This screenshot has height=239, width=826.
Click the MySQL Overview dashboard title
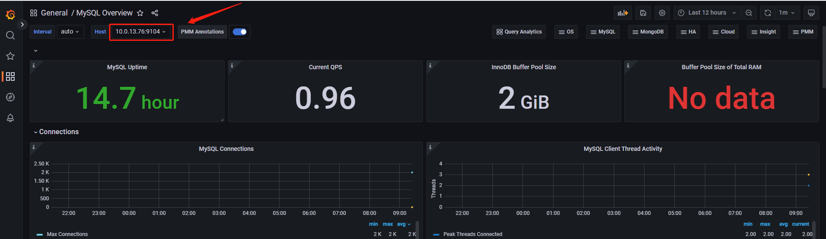click(x=104, y=13)
